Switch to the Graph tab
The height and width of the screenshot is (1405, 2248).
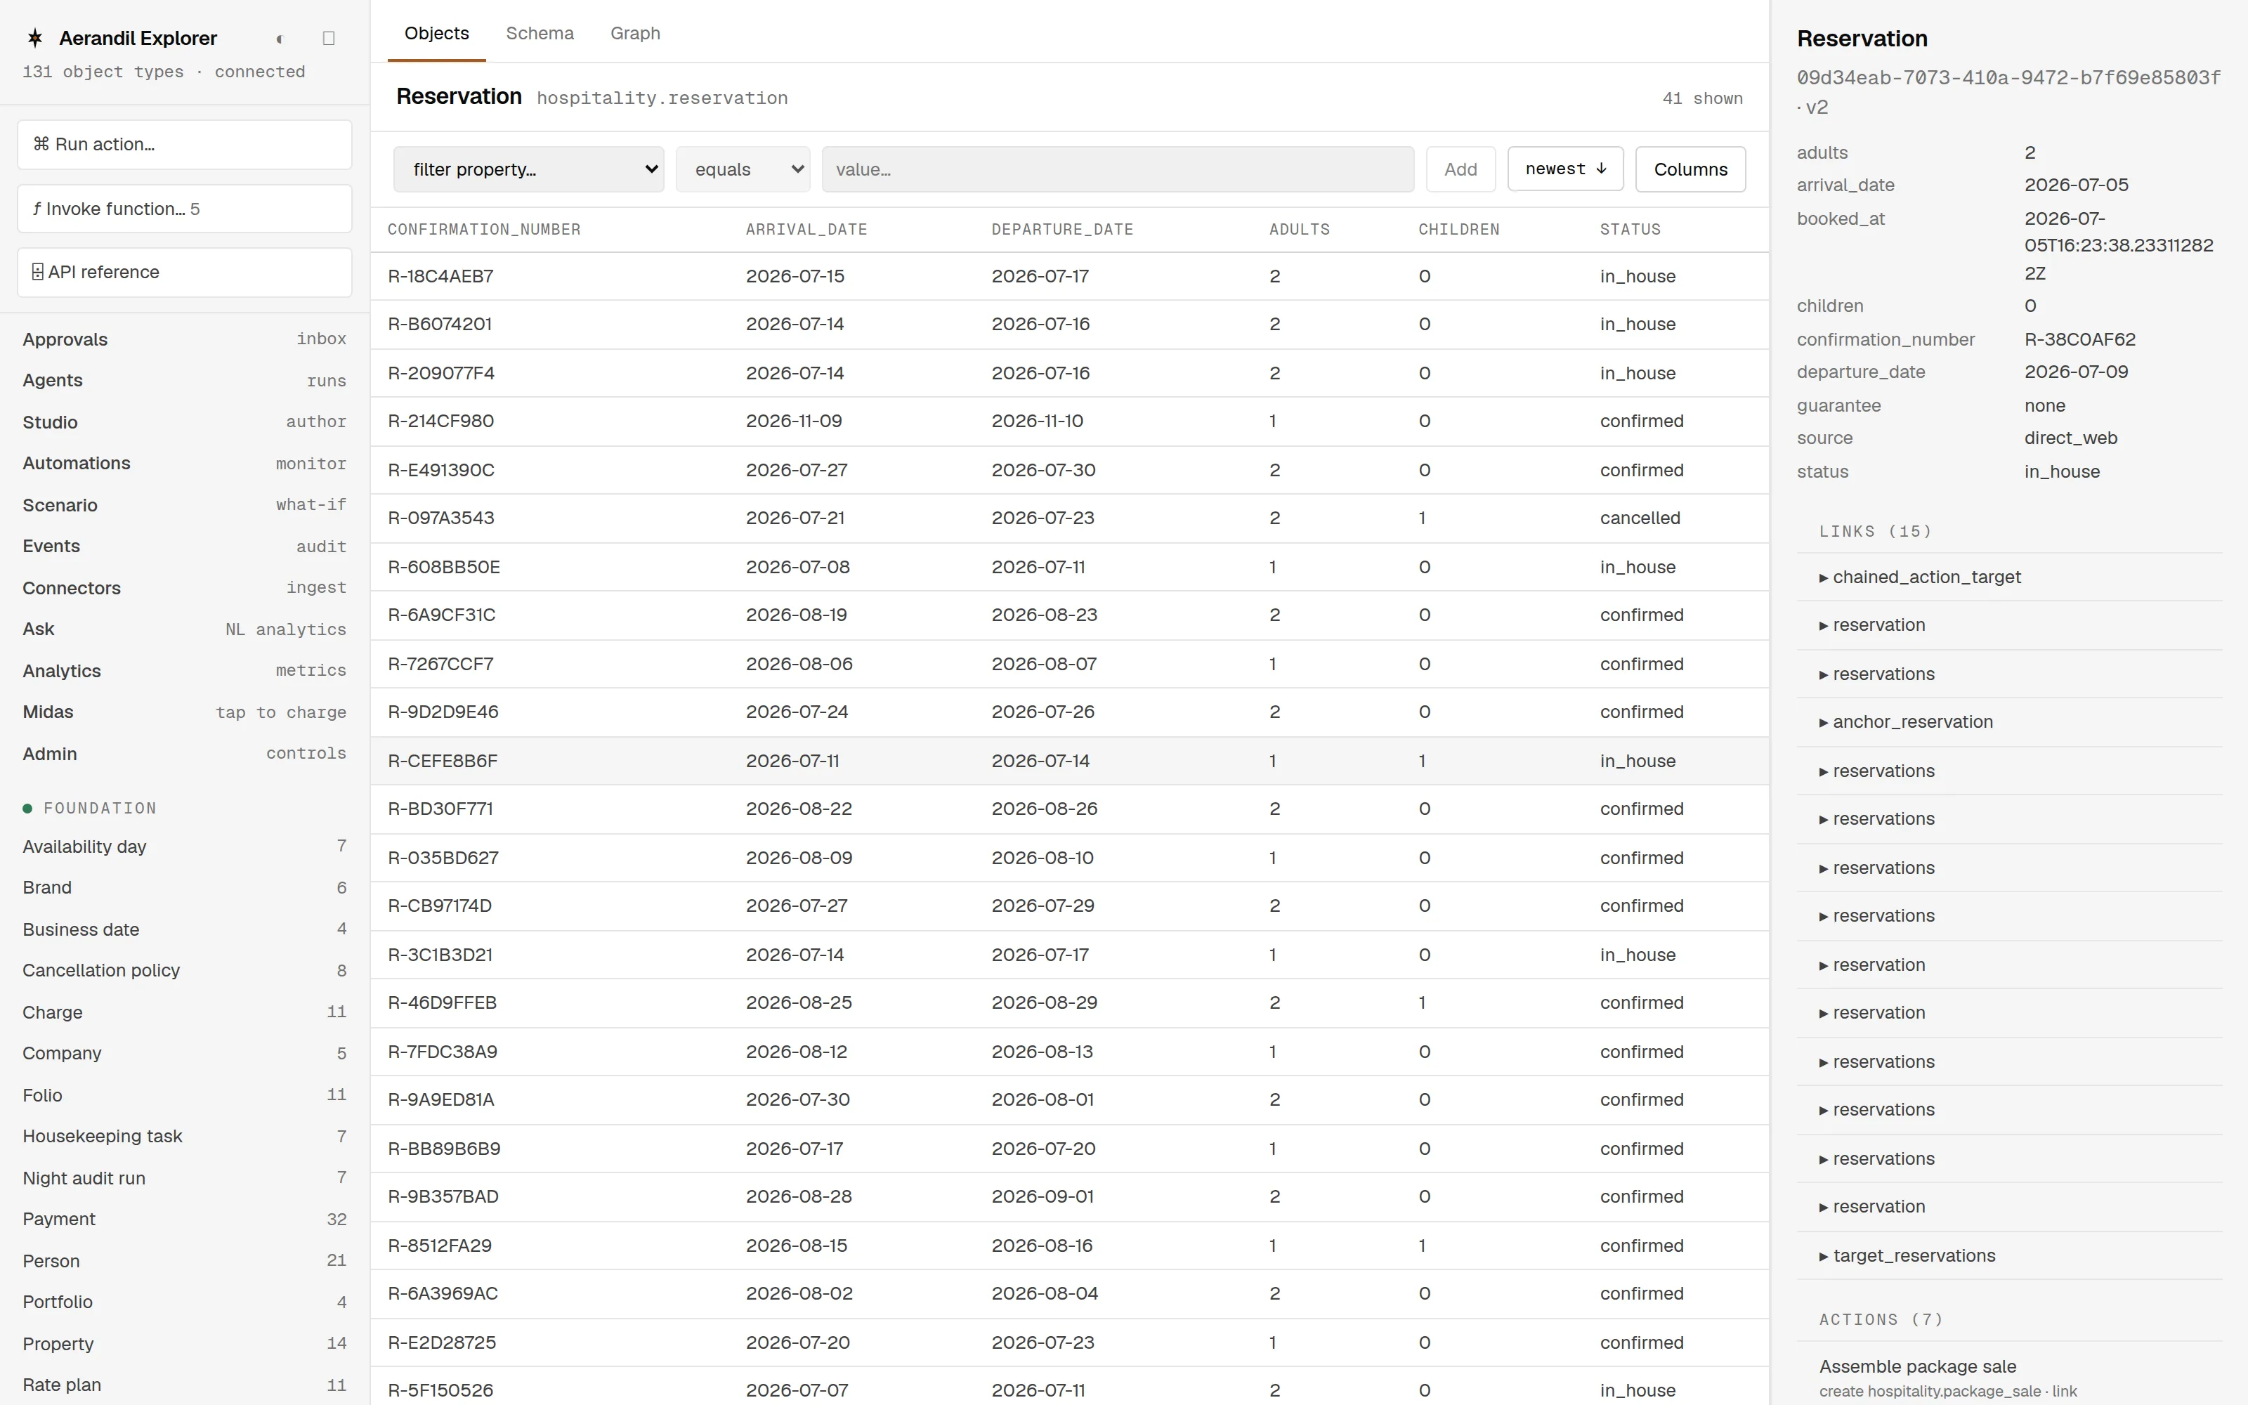click(635, 34)
